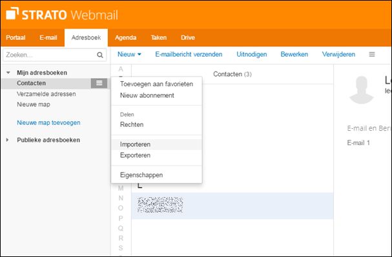Viewport: 392px width, 257px height.
Task: Click Uitnodigen in the toolbar
Action: coord(252,54)
